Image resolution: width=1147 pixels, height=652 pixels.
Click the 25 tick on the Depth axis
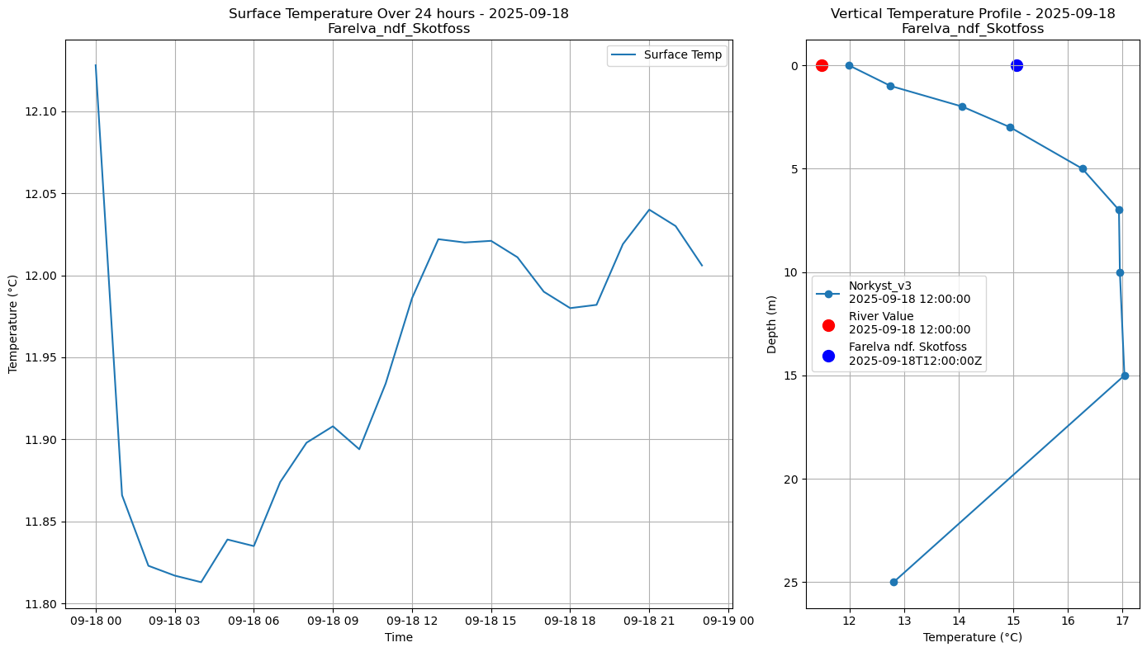(793, 583)
